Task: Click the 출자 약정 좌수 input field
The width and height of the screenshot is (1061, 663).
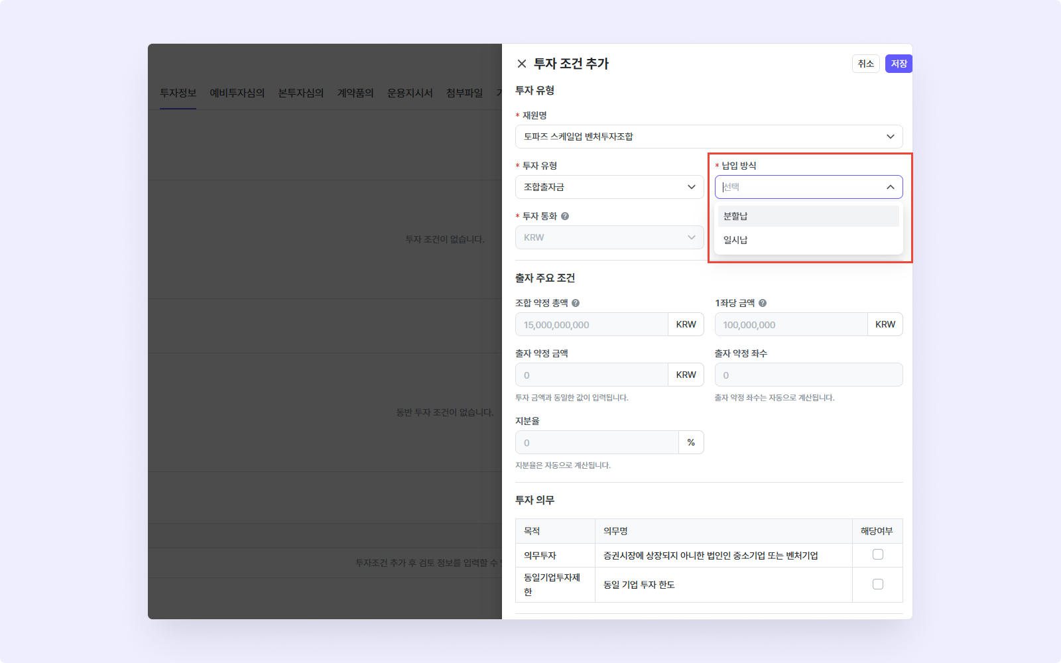Action: click(x=808, y=375)
